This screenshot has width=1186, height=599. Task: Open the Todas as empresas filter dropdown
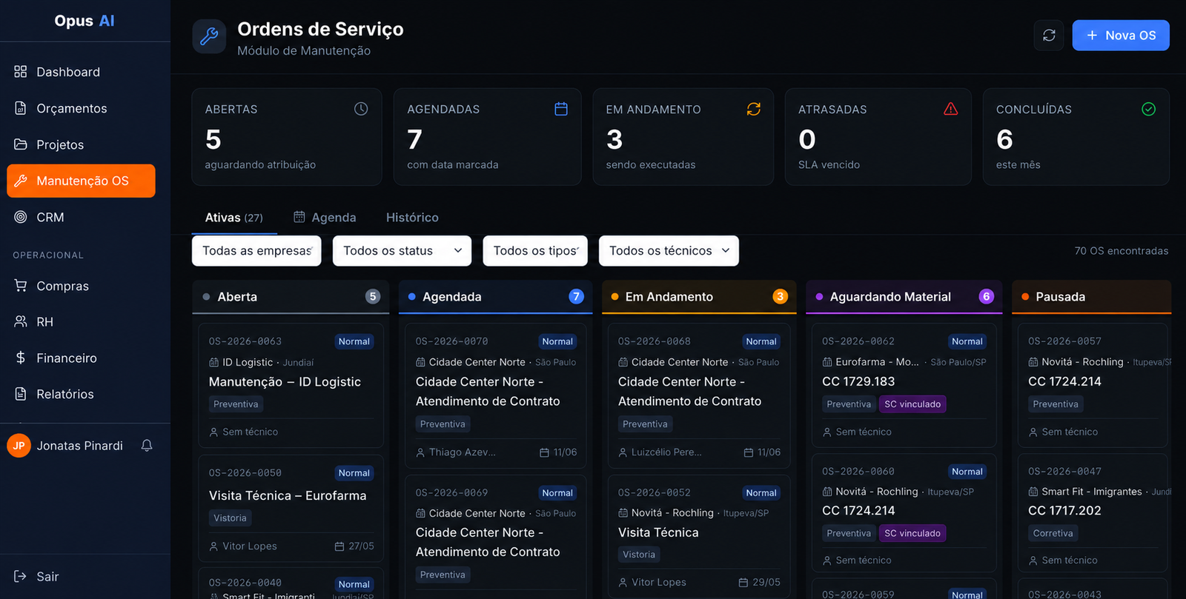point(256,251)
